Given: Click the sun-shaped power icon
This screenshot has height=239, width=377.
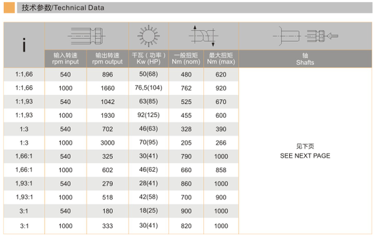Looking at the screenshot, I should (149, 36).
